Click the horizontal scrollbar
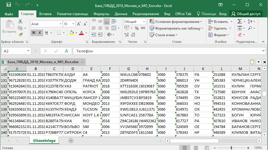This screenshot has height=150, width=268. click(x=194, y=141)
